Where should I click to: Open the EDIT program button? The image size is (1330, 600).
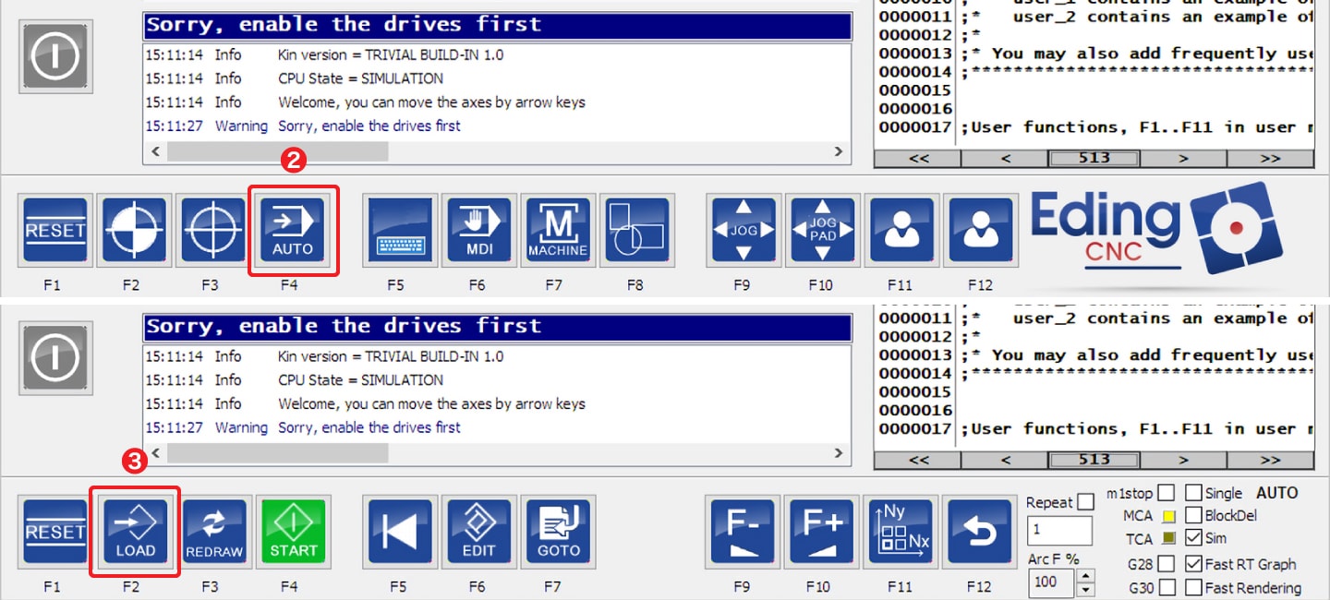coord(478,532)
